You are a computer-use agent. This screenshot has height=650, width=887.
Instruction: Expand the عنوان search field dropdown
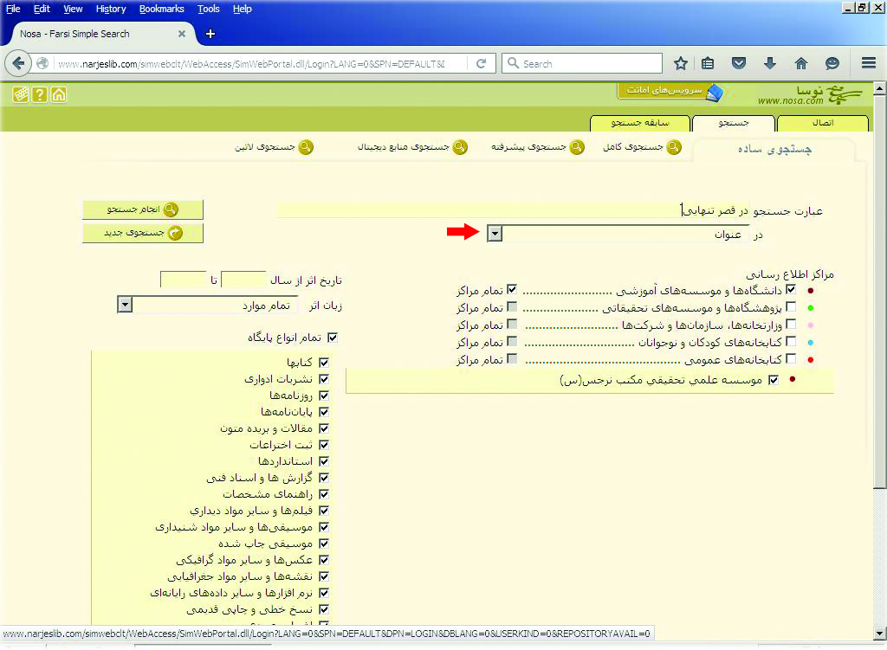point(495,234)
